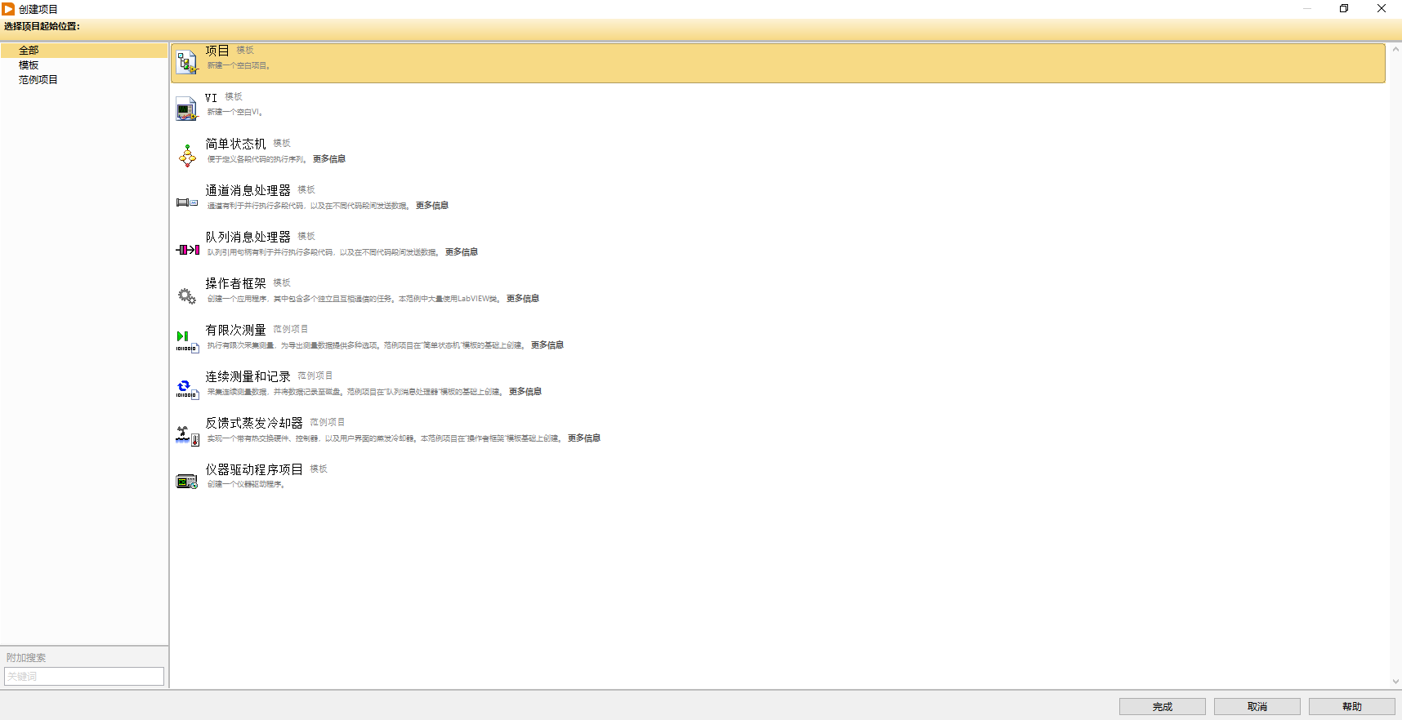Open 帮助 (Help) button
This screenshot has width=1402, height=720.
[x=1351, y=707]
